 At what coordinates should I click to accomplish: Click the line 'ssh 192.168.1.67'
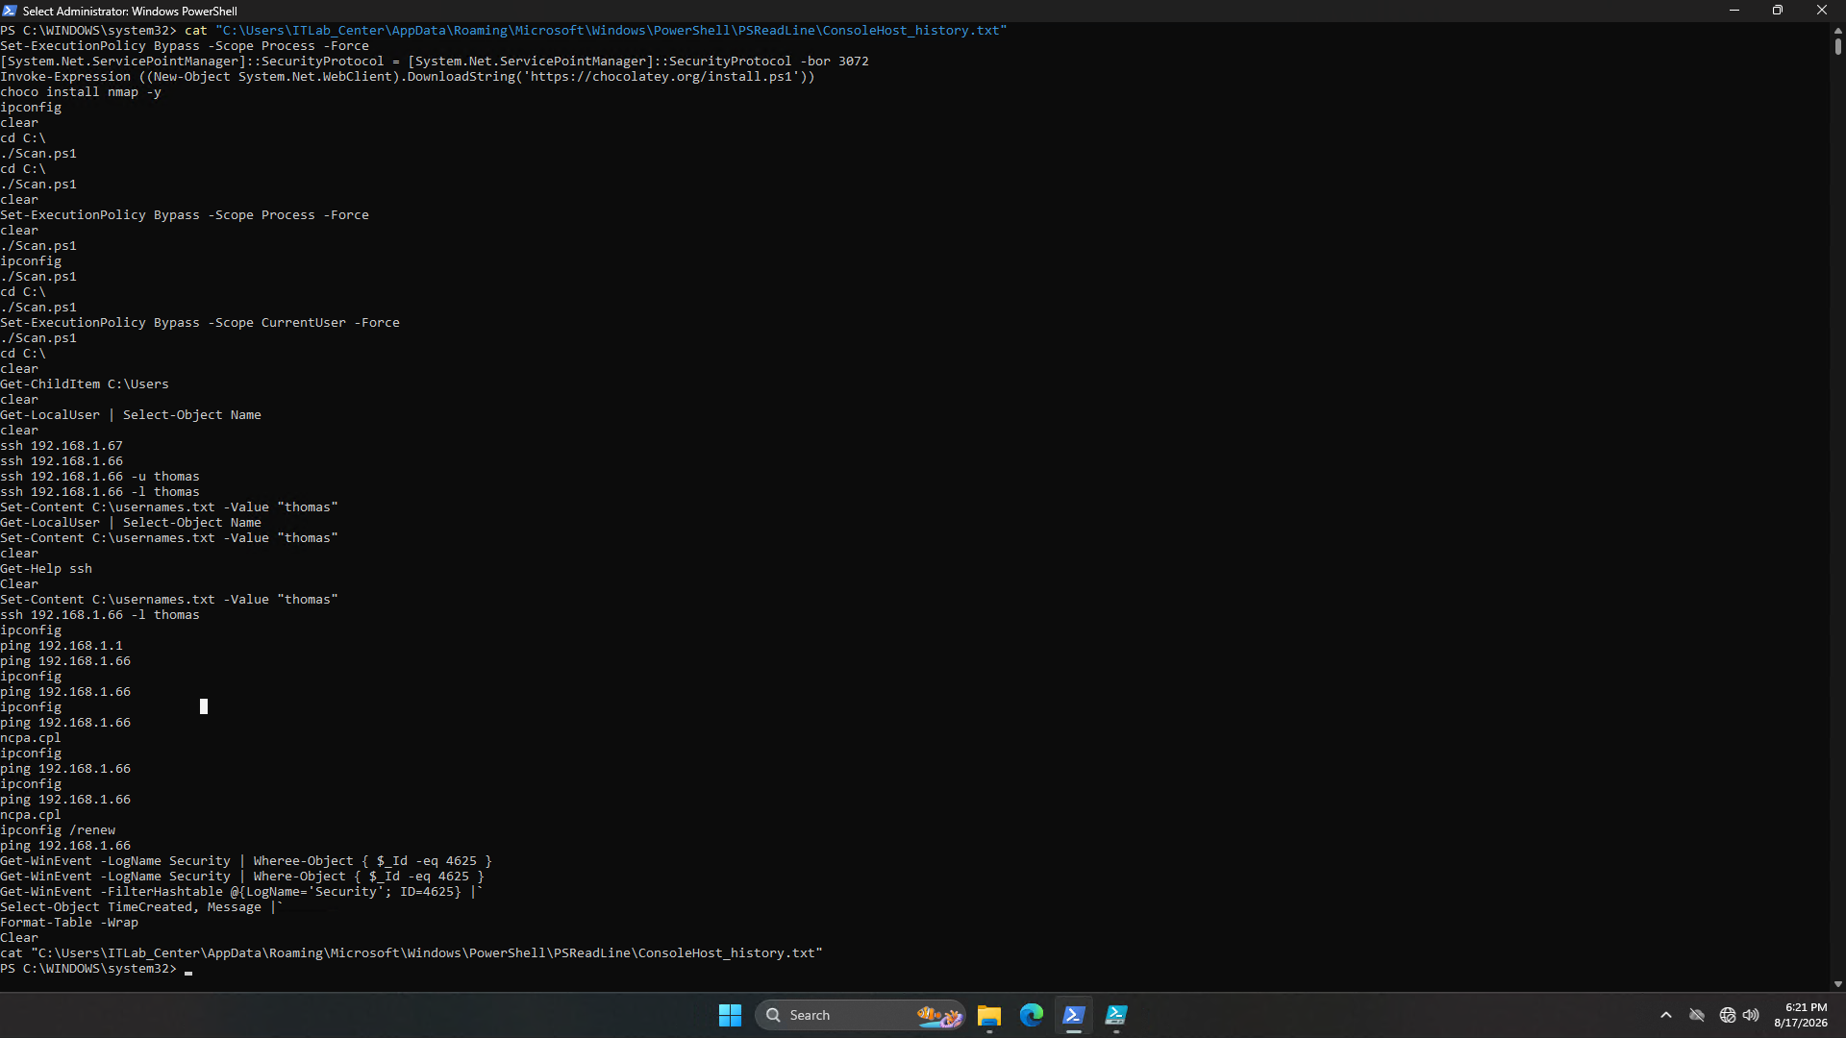tap(62, 446)
